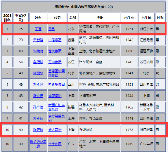Open the 孙广信 name link

38,107
